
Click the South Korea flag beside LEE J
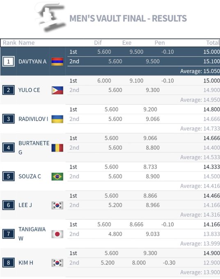coord(57,205)
